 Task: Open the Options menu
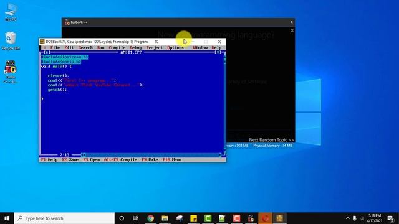[x=175, y=47]
